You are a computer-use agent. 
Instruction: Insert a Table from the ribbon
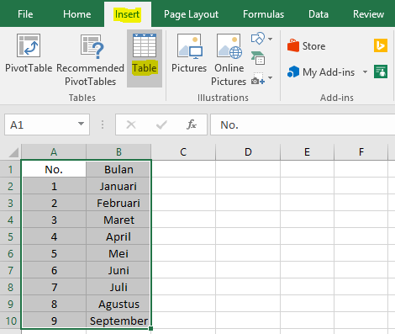145,58
